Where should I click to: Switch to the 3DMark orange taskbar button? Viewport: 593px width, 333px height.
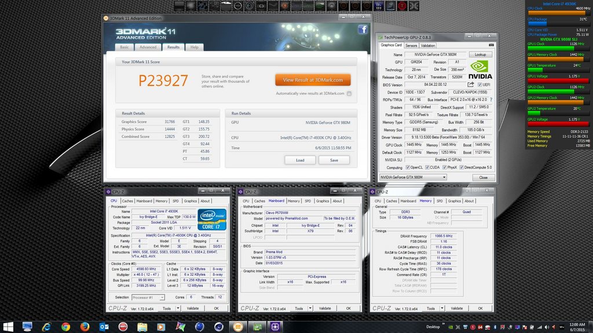click(238, 327)
